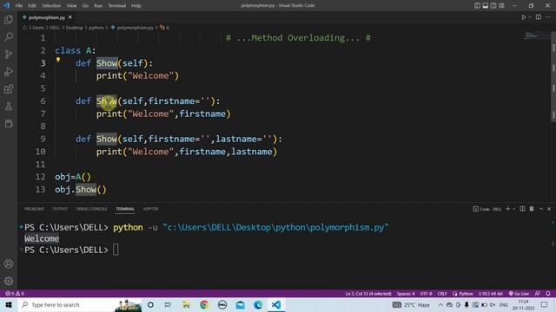Select the Terminal panel tab
The height and width of the screenshot is (312, 556).
tap(125, 209)
